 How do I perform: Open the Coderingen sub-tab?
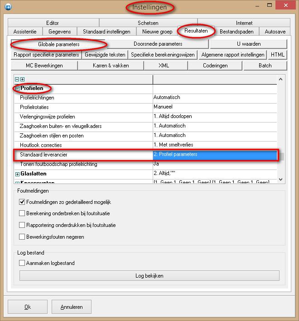pos(215,66)
